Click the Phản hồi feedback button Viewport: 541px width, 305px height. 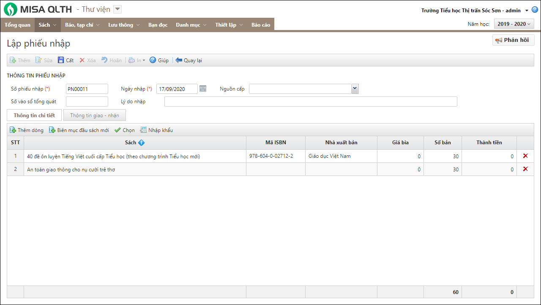513,40
